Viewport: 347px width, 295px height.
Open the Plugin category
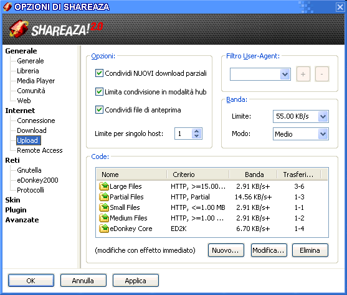(16, 210)
